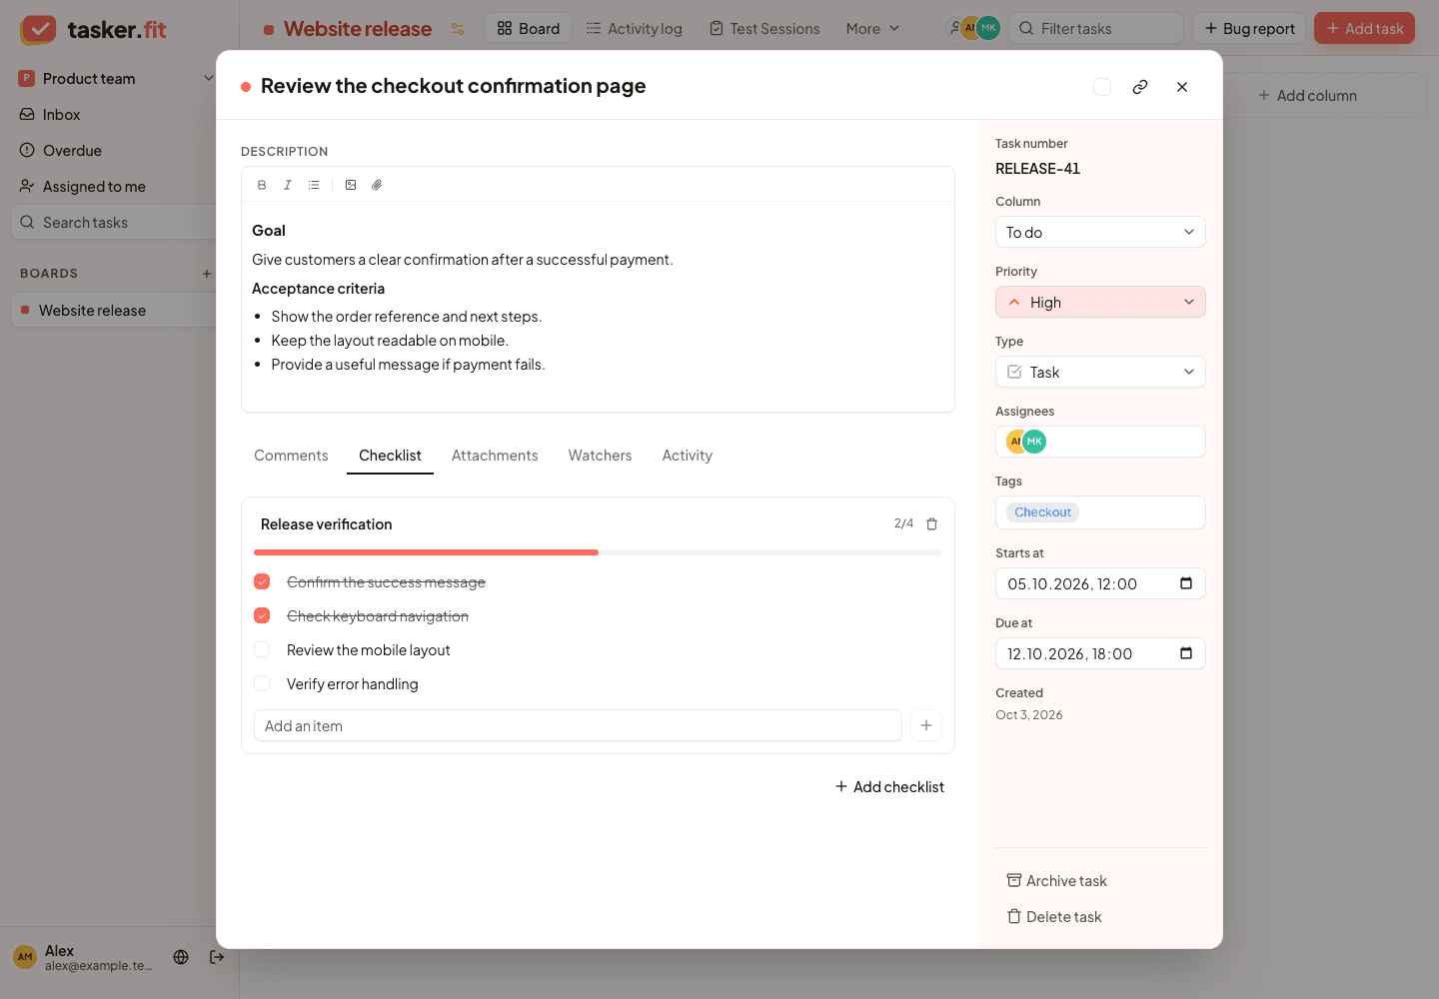1439x999 pixels.
Task: Open the Assignees field selector
Action: [x=1100, y=442]
